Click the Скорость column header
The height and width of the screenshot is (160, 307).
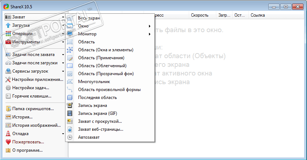[x=202, y=15]
